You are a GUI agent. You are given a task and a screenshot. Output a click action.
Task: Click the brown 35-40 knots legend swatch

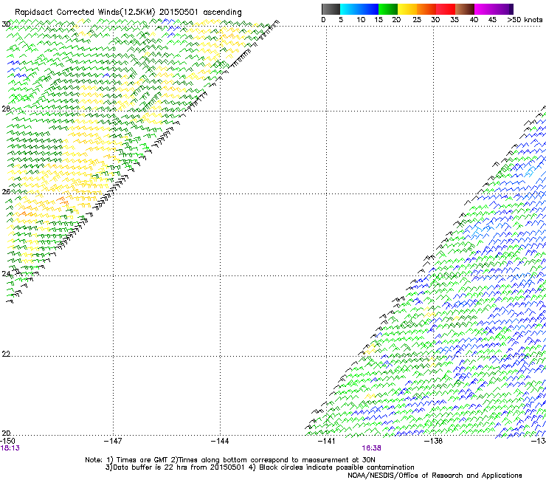click(x=465, y=9)
